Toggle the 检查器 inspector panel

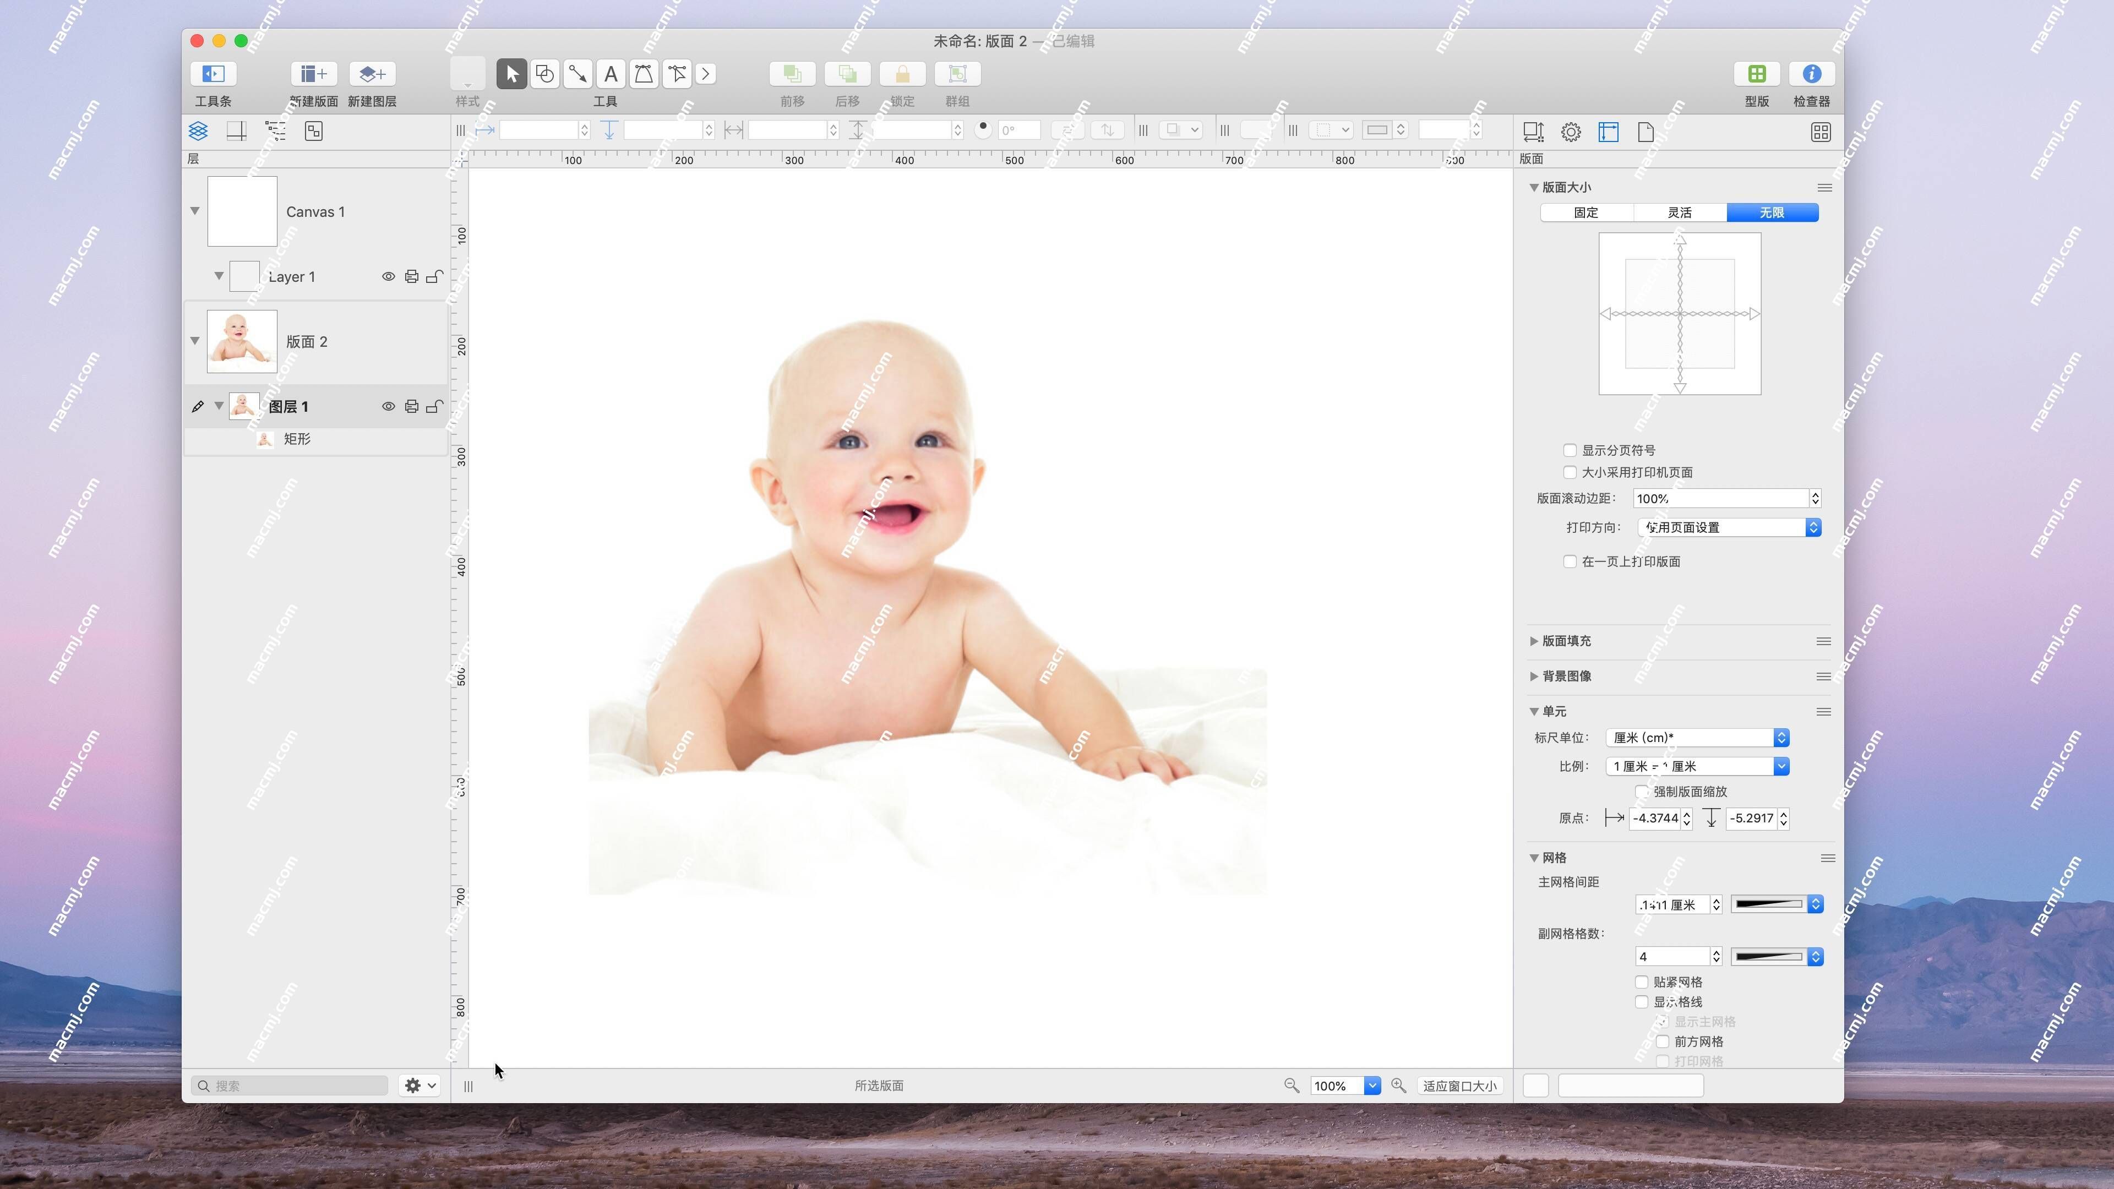(1812, 74)
